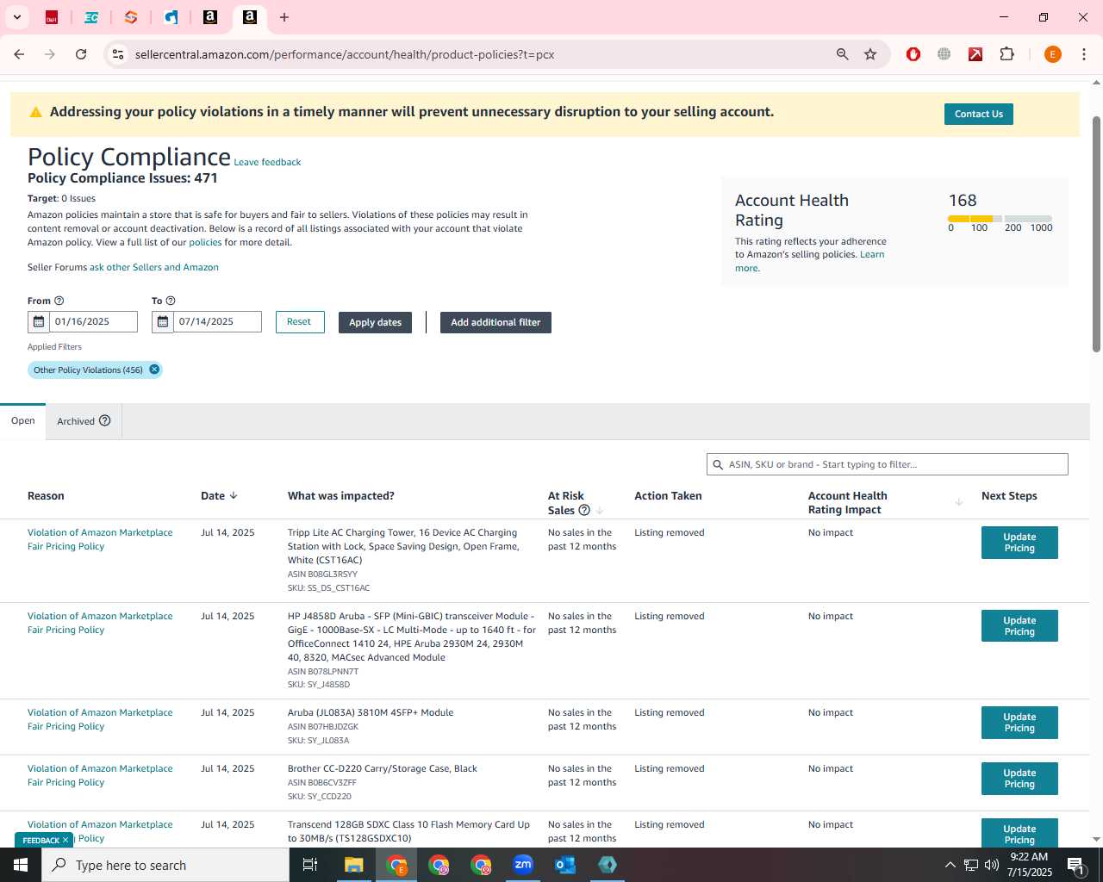Switch to the EC browser tab
Screen dimensions: 1103x882
(x=91, y=17)
